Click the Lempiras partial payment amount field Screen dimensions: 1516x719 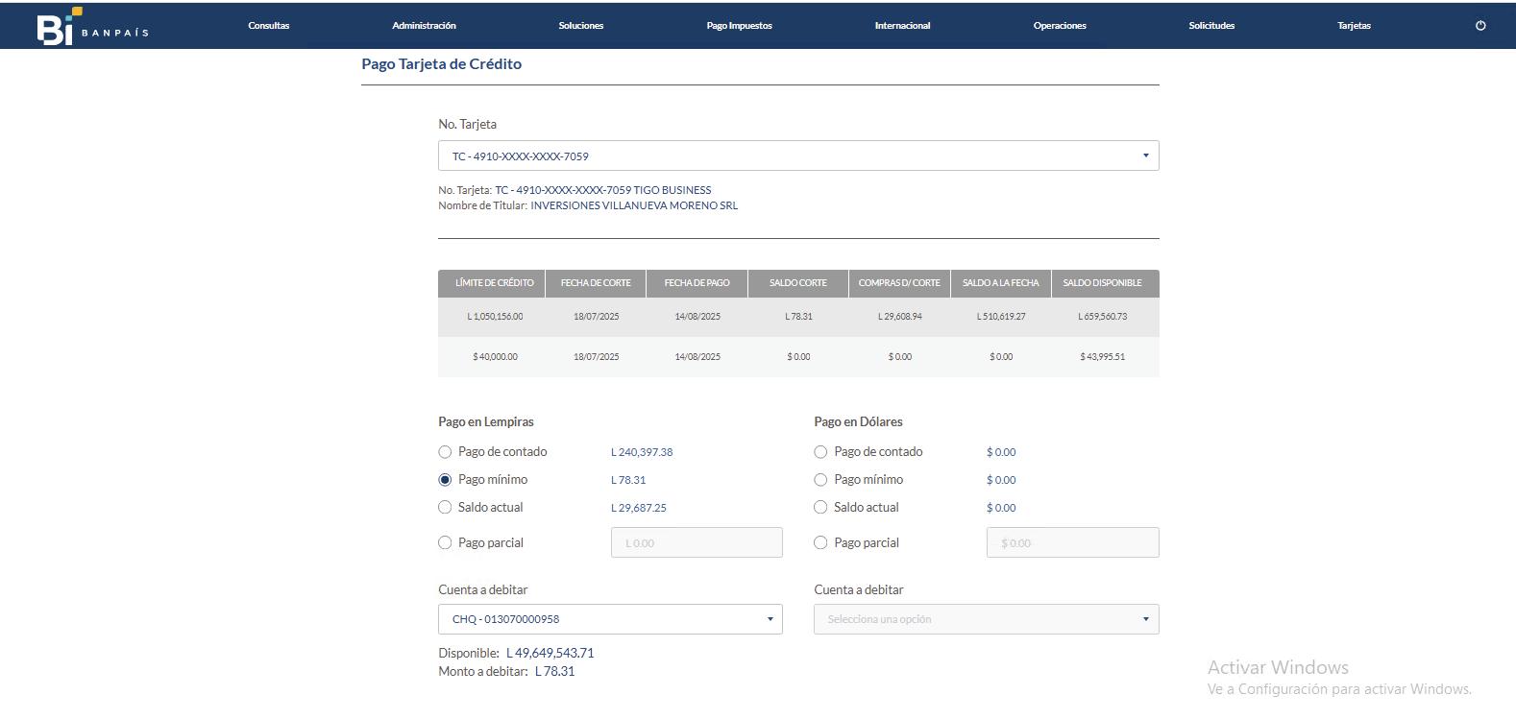[x=697, y=542]
